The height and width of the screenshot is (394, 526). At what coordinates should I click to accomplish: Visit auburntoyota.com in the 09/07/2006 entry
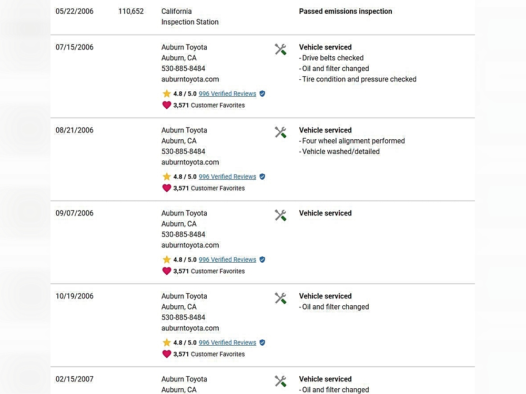point(190,245)
